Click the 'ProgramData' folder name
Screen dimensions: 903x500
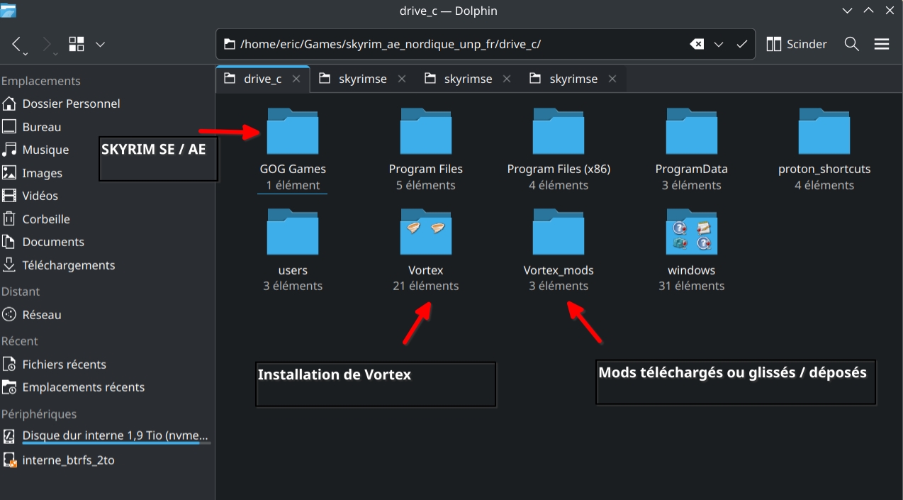[x=691, y=170]
